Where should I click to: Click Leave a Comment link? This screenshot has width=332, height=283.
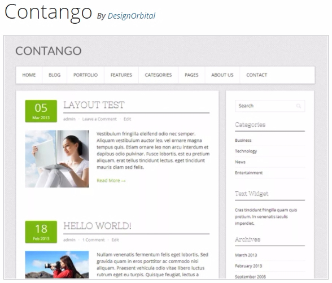click(x=99, y=119)
